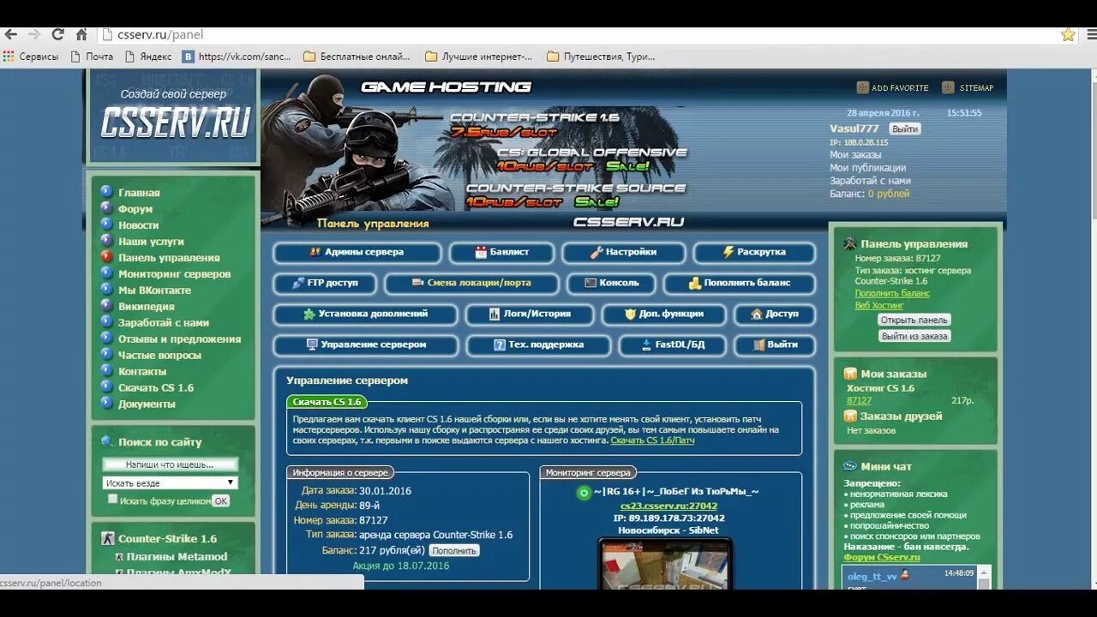Reload the page with refresh icon

[x=58, y=35]
